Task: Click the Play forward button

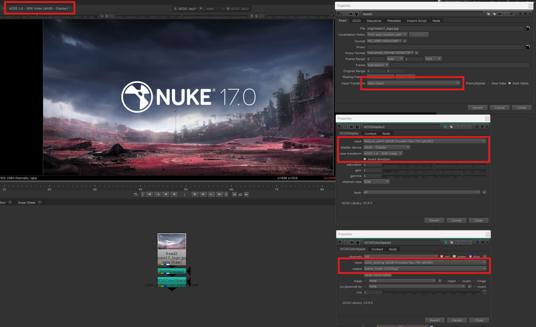Action: tap(195, 194)
